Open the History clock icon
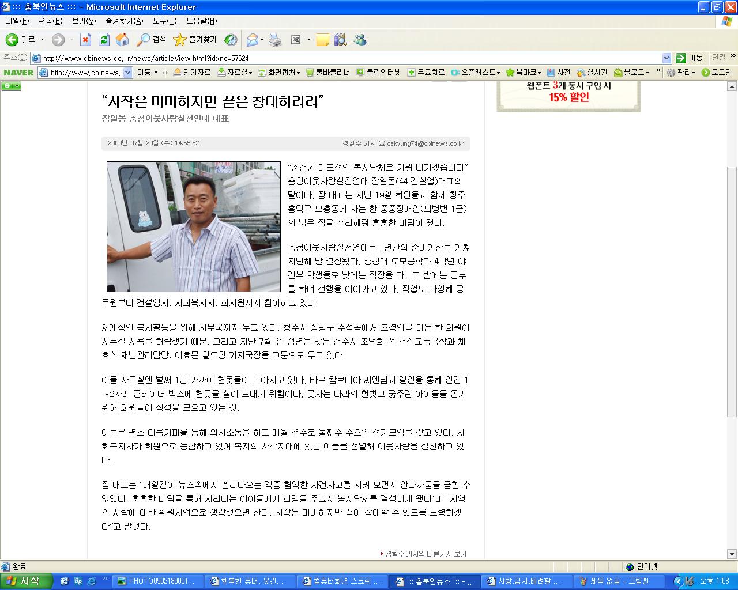 pos(231,40)
